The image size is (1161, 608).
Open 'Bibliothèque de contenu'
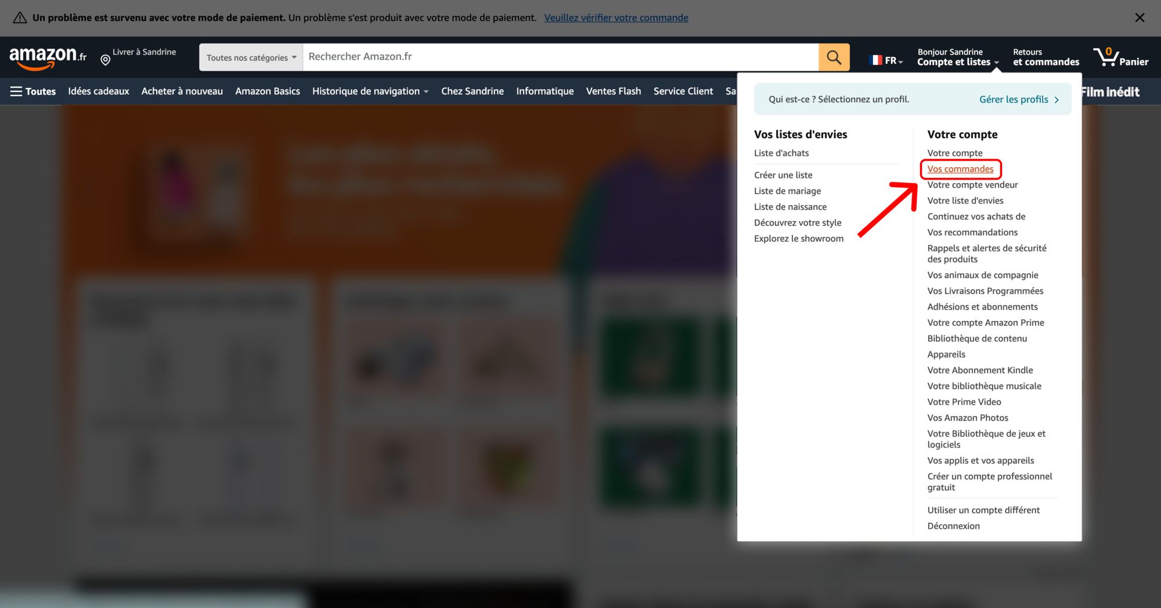coord(977,338)
